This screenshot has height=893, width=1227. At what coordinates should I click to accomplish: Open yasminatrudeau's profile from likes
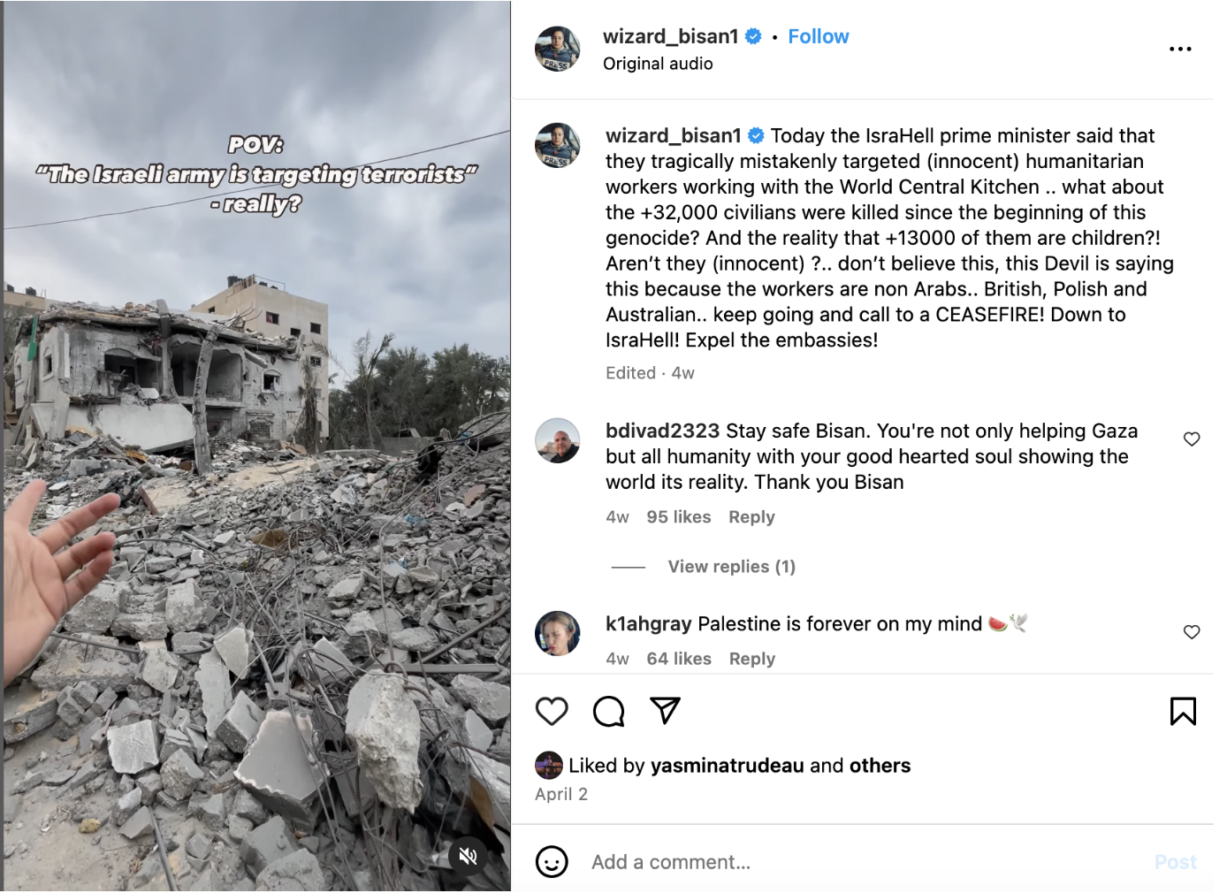pos(728,766)
